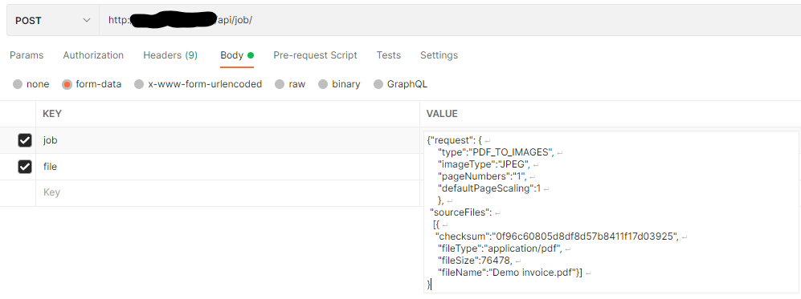Click the "fileType":"application/pdf" line
Image resolution: width=801 pixels, height=299 pixels.
pos(500,249)
